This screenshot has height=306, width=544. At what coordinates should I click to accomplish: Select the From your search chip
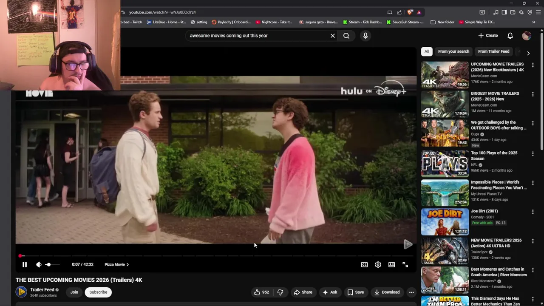[x=453, y=51]
